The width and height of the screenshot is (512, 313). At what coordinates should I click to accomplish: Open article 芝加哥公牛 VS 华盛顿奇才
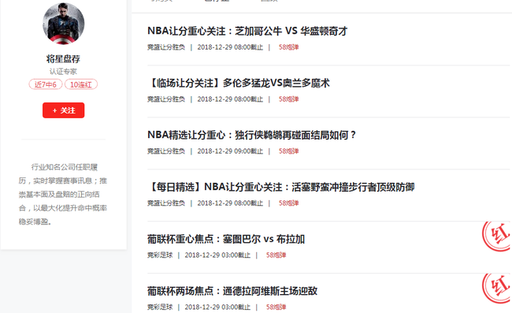[247, 31]
